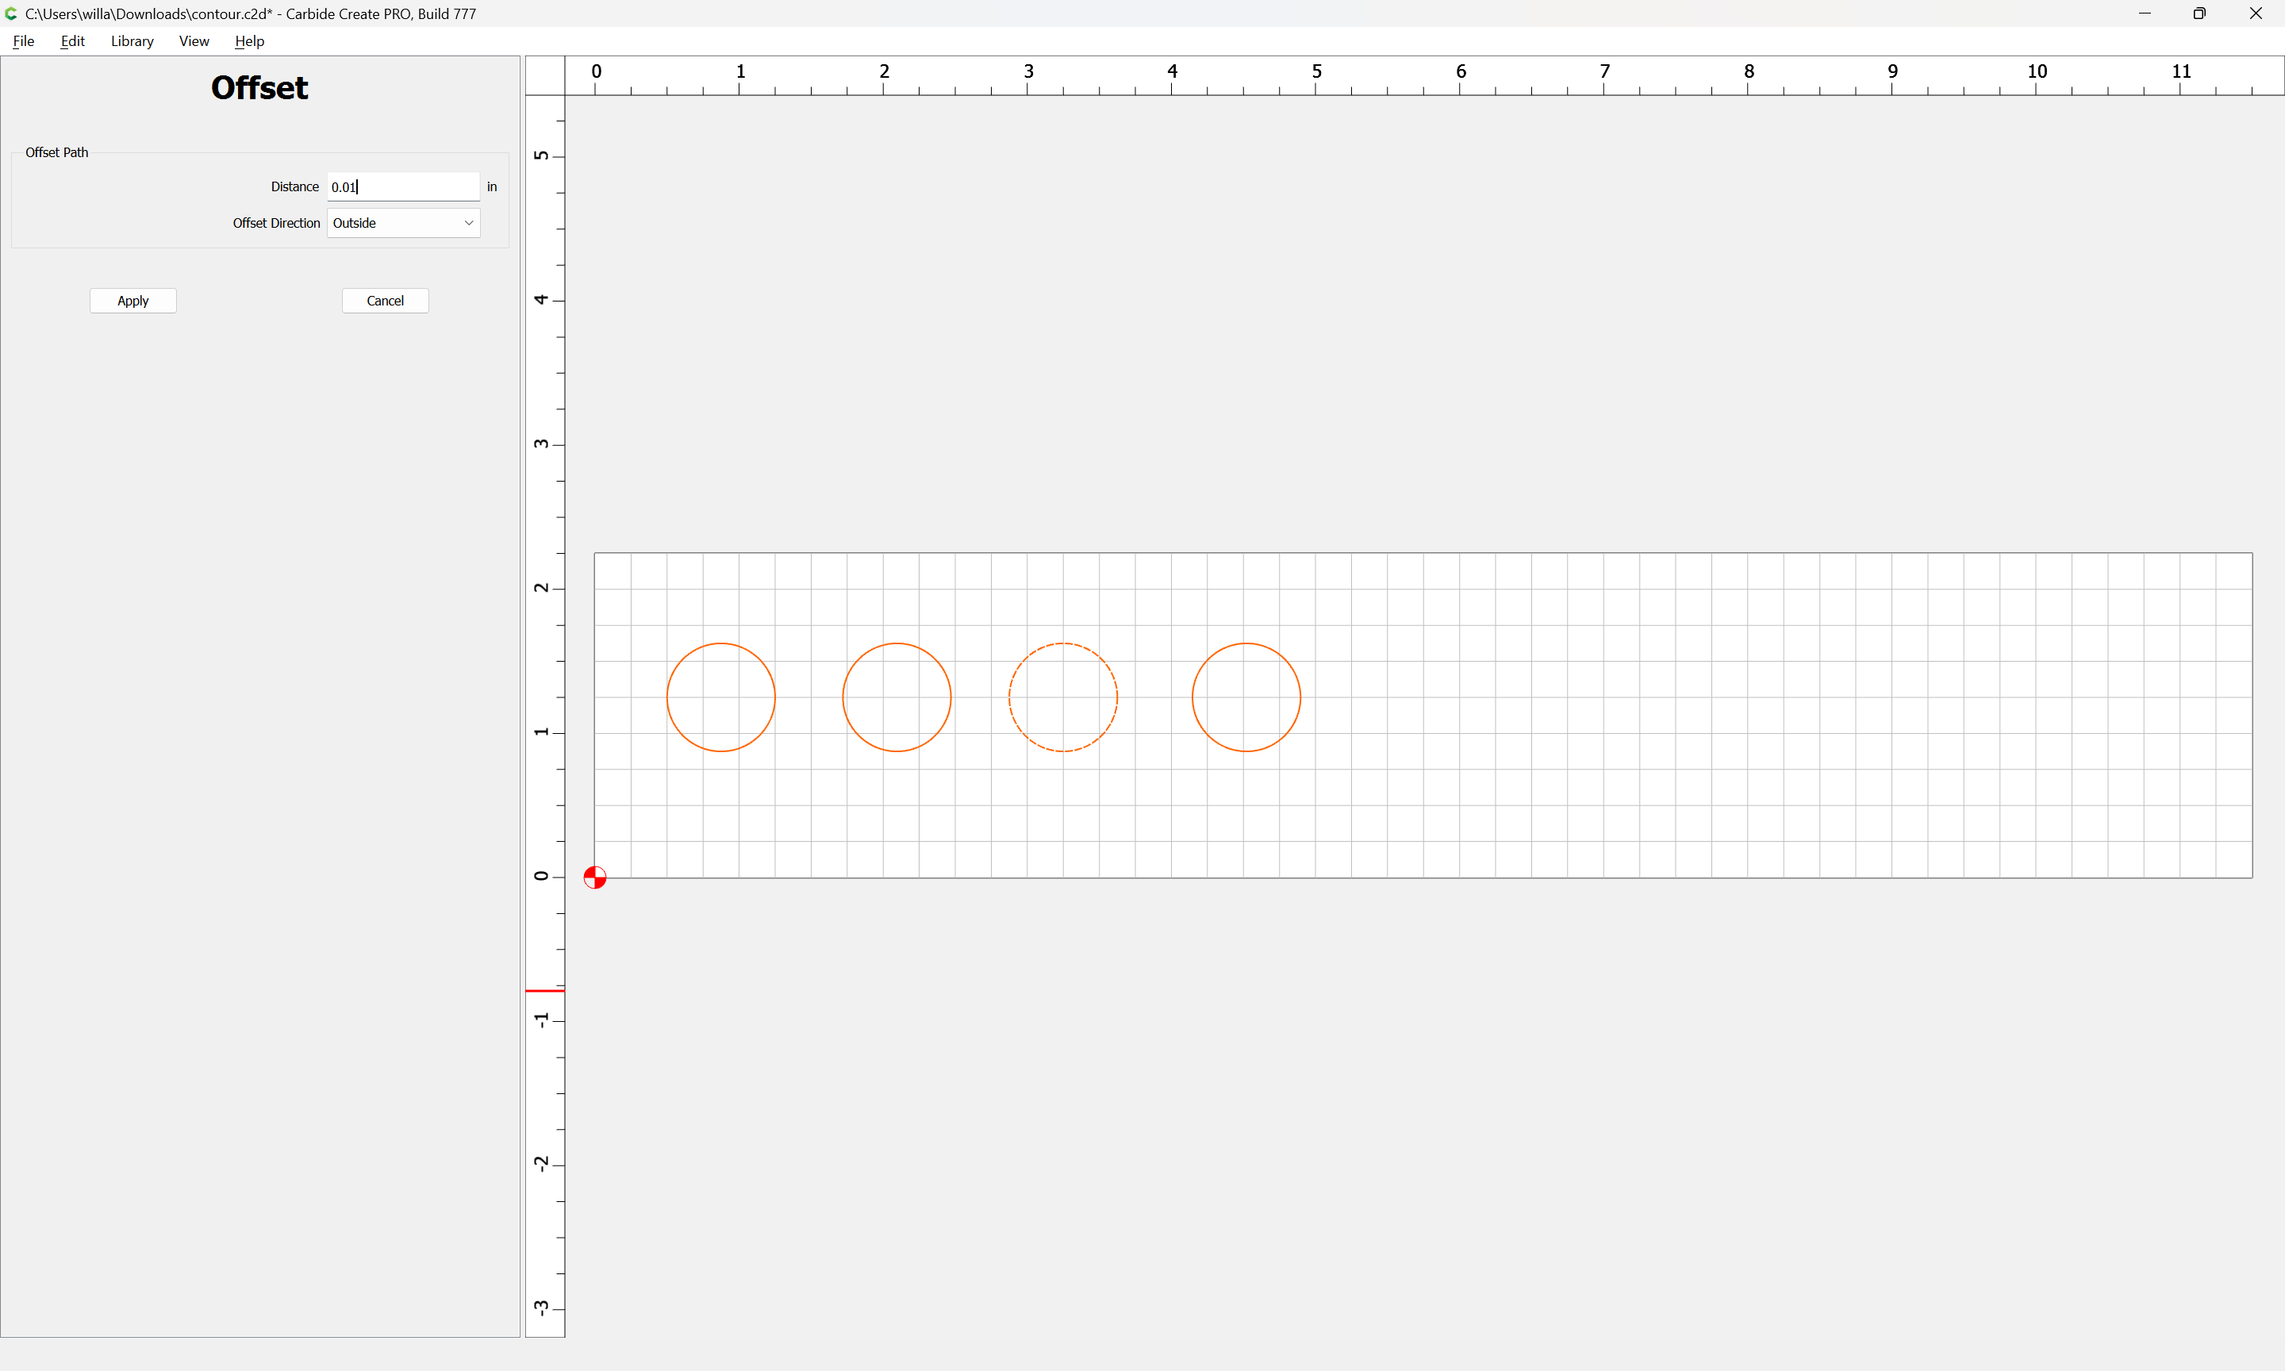2285x1371 pixels.
Task: Select the rightmost orange circle
Action: tap(1246, 697)
